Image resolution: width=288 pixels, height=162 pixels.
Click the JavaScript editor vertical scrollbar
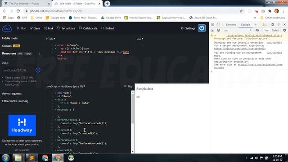pos(133,109)
